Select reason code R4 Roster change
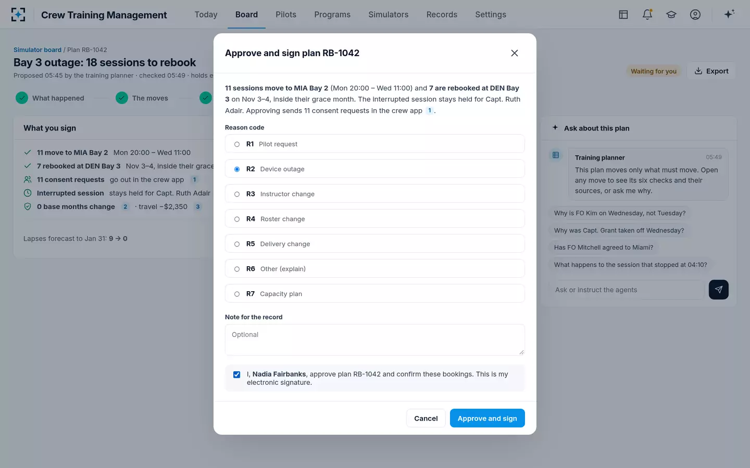Image resolution: width=750 pixels, height=468 pixels. click(x=375, y=219)
